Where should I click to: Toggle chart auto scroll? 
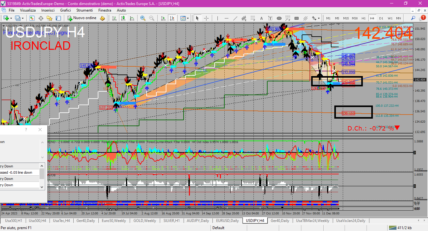164,18
